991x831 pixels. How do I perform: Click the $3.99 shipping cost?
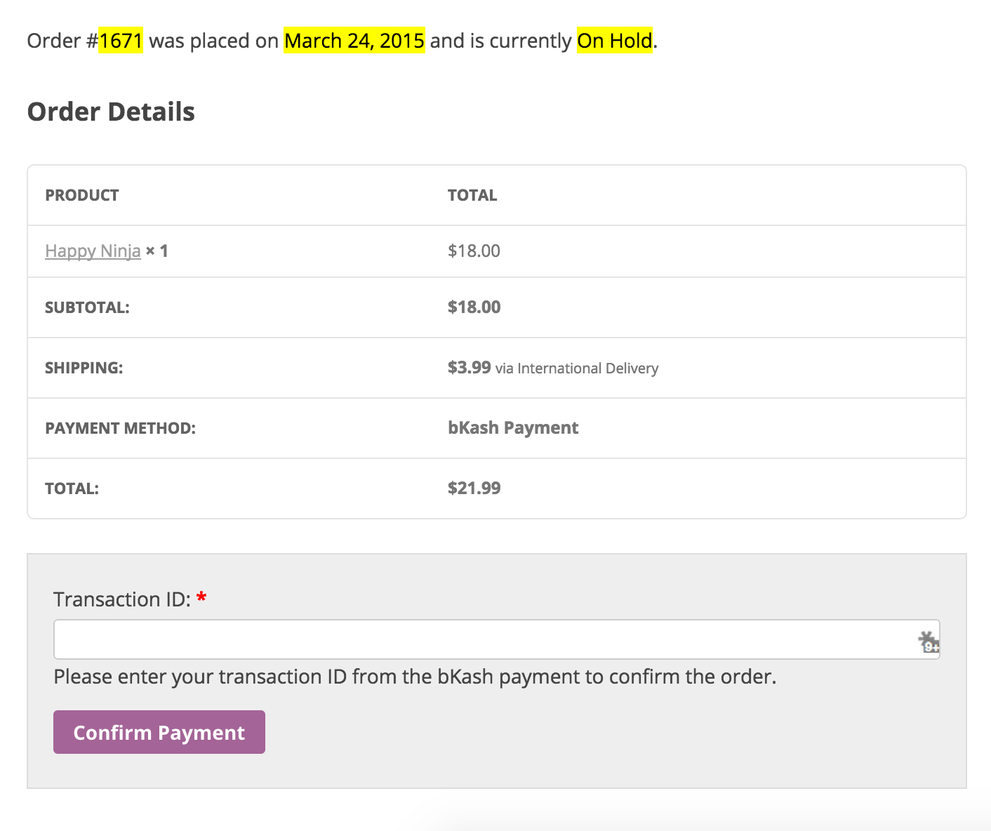point(469,367)
